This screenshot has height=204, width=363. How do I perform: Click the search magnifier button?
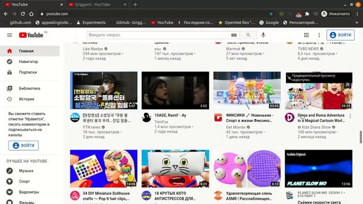248,35
